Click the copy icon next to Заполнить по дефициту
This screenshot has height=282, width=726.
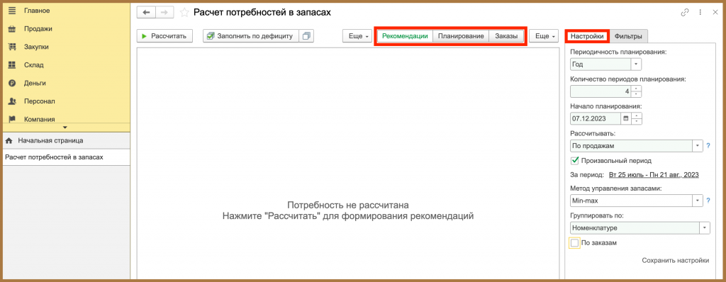pyautogui.click(x=306, y=36)
